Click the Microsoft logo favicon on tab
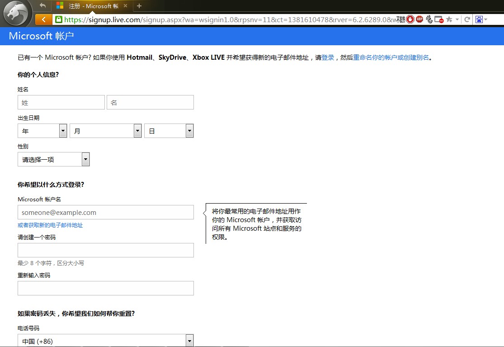 [60, 5]
